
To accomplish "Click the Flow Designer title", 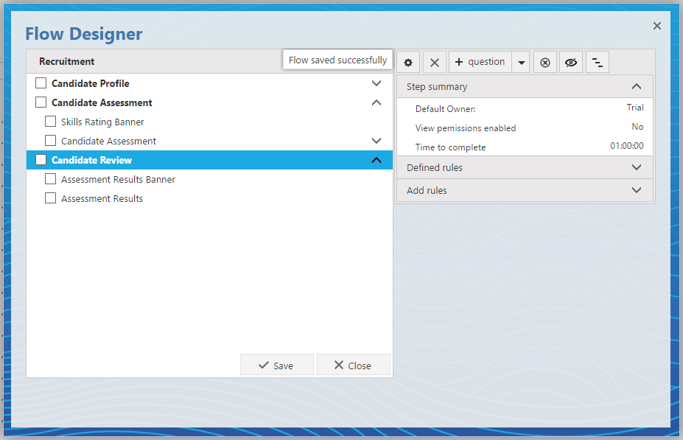I will point(84,34).
